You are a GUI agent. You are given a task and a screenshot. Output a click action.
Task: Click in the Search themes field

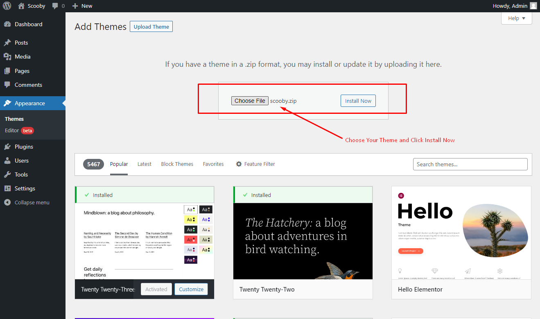click(470, 164)
